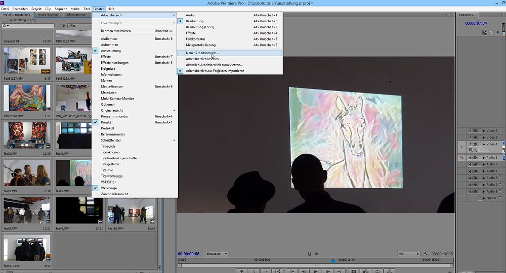Screen dimensions: 506x273
Task: Open the Hilfe menu
Action: (111, 9)
